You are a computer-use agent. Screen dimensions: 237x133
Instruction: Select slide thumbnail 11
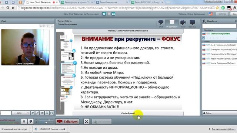(x=66, y=44)
